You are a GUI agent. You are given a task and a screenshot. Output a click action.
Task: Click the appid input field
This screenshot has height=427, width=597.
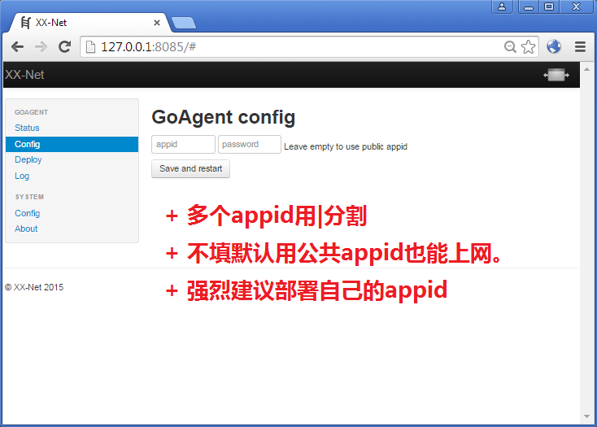coord(183,144)
